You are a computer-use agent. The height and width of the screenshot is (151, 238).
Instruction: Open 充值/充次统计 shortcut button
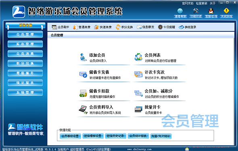tap(161, 136)
